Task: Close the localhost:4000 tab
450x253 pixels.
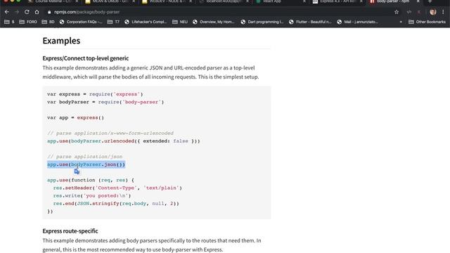Action: click(x=247, y=1)
